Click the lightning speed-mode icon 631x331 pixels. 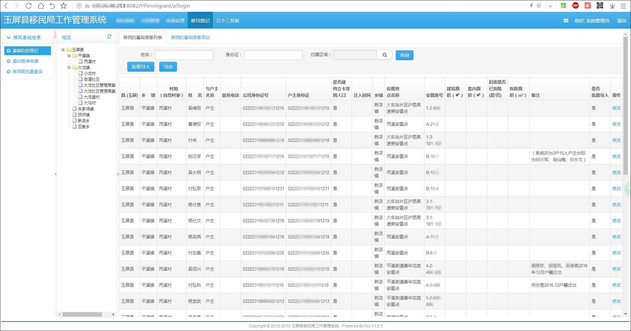pyautogui.click(x=531, y=6)
